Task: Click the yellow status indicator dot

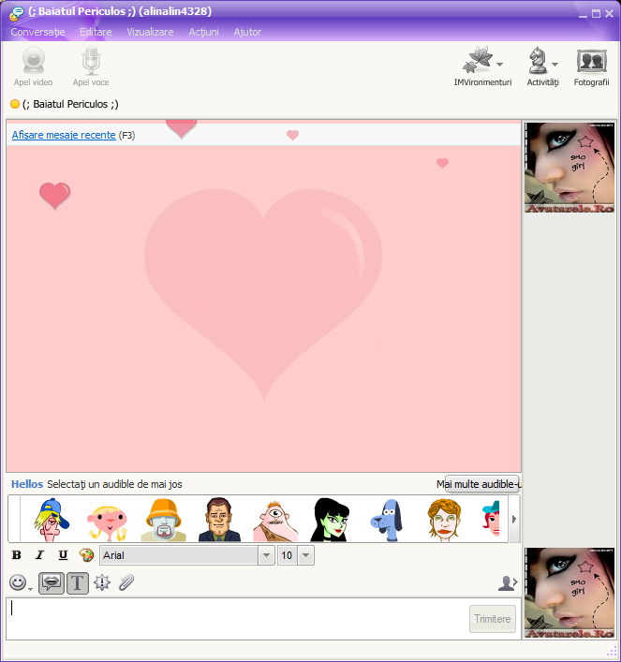Action: pos(15,104)
